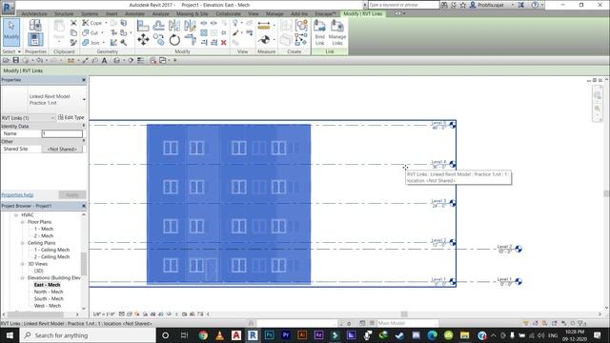
Task: Select the Mirror - Draw Axis tool
Action: tap(190, 26)
